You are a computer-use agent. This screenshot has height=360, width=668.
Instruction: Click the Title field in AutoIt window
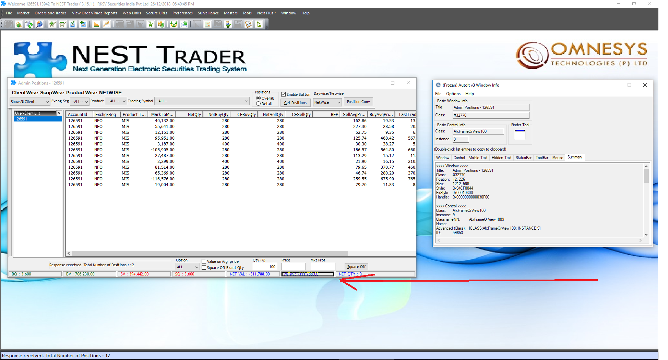(491, 107)
